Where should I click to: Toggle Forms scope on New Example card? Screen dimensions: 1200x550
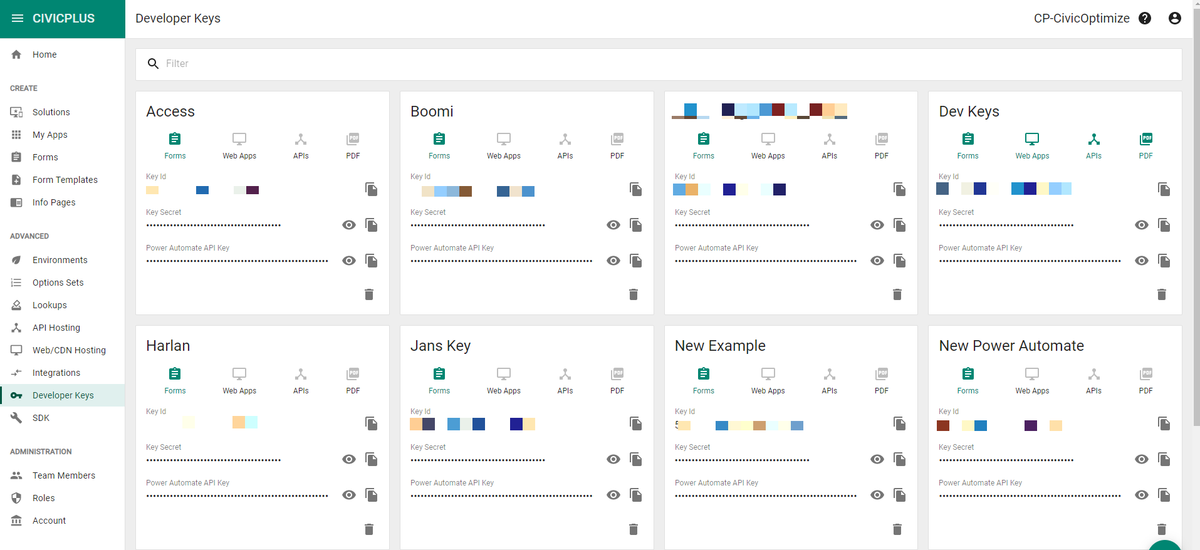tap(704, 381)
